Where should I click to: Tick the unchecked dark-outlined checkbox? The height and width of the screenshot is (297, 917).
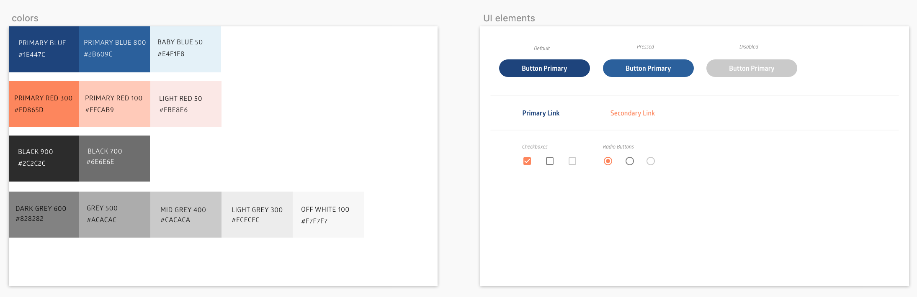(x=550, y=161)
